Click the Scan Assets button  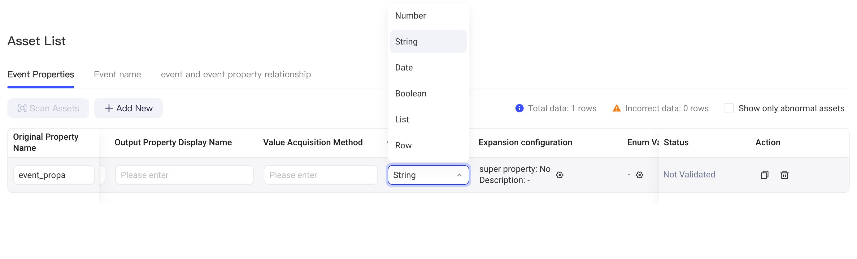[48, 108]
